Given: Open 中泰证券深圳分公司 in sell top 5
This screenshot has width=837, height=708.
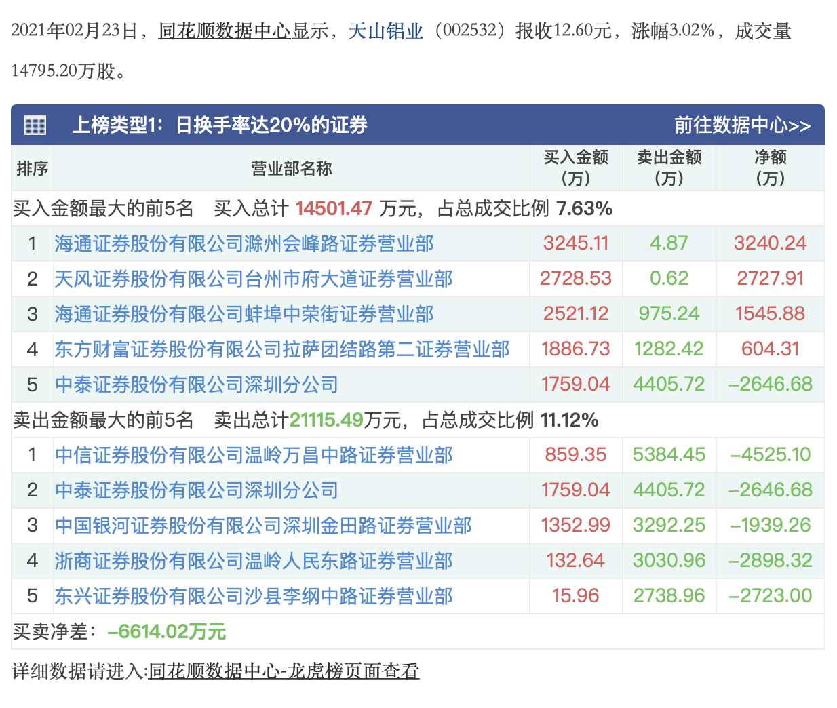Looking at the screenshot, I should tap(196, 490).
